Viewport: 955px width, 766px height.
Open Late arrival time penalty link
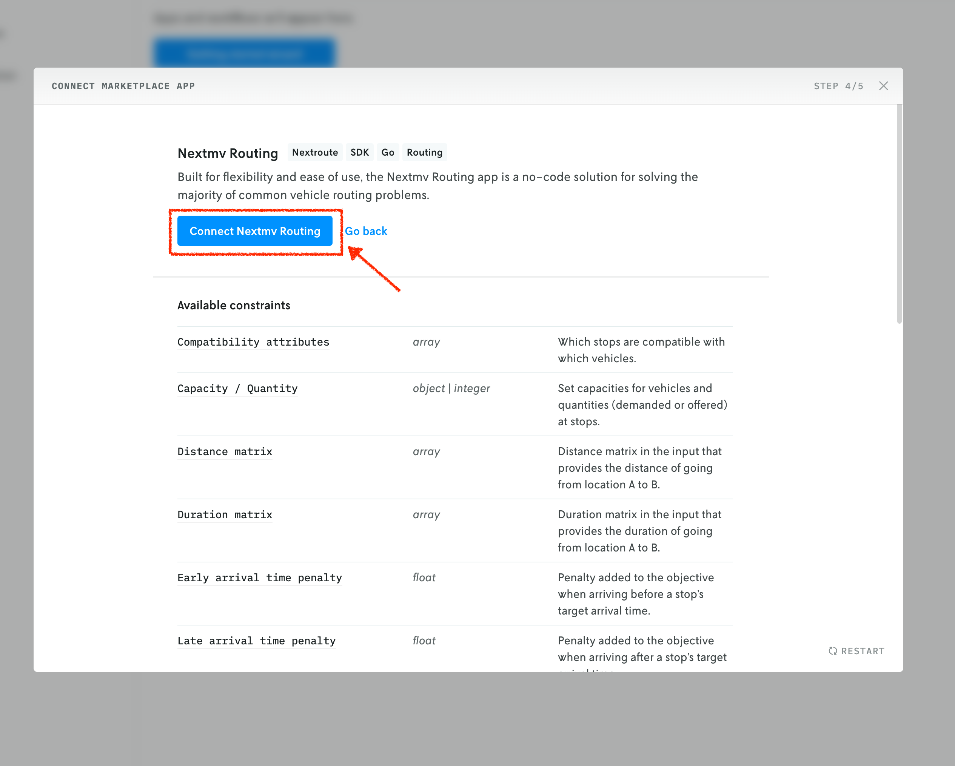[x=256, y=641]
